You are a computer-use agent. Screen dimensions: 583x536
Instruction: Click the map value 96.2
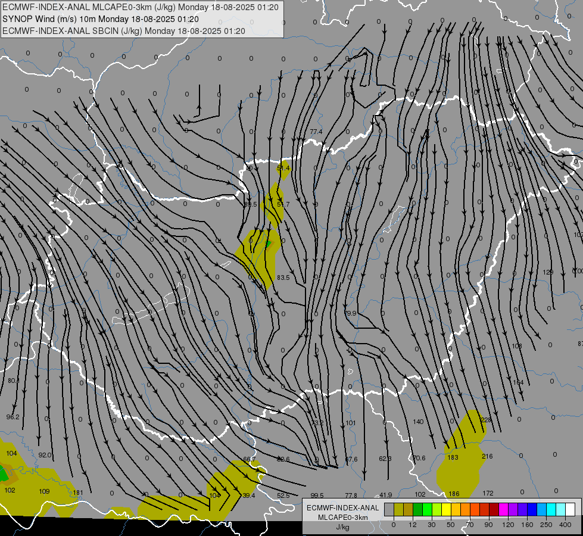(x=13, y=417)
